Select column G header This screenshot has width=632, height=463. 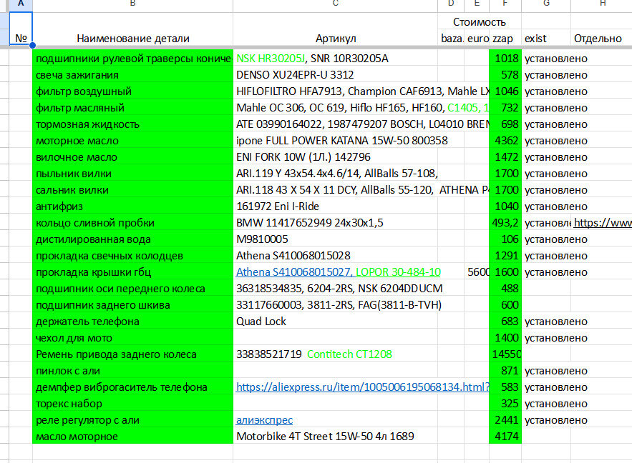click(x=545, y=4)
